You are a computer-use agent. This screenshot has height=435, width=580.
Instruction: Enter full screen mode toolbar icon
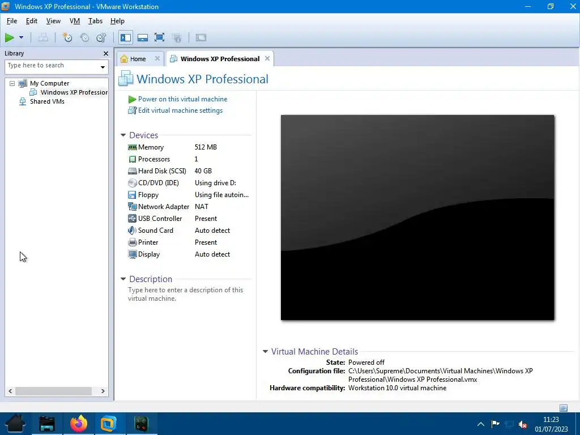coord(159,37)
